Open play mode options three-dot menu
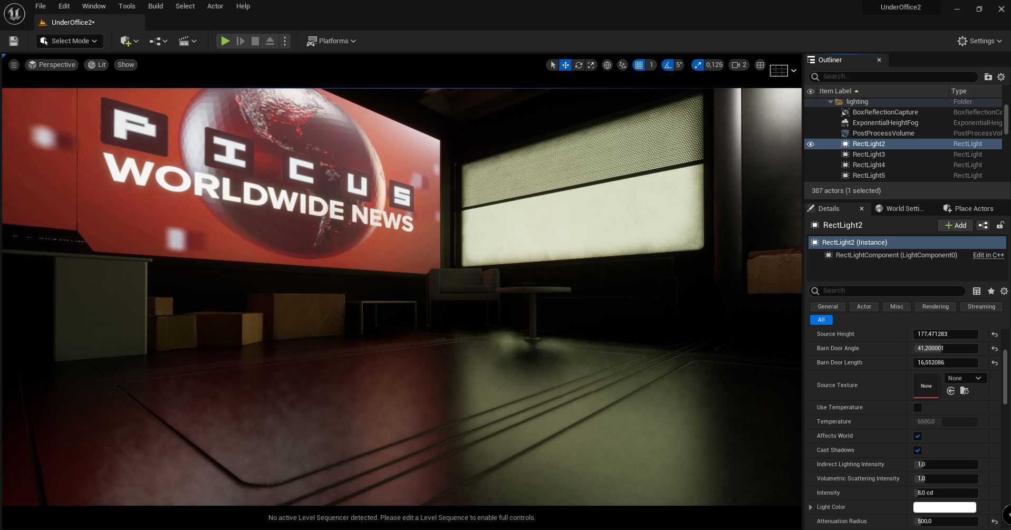Viewport: 1011px width, 530px height. [x=285, y=41]
